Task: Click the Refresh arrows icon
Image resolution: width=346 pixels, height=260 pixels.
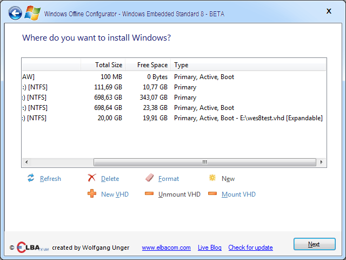Action: tap(31, 178)
